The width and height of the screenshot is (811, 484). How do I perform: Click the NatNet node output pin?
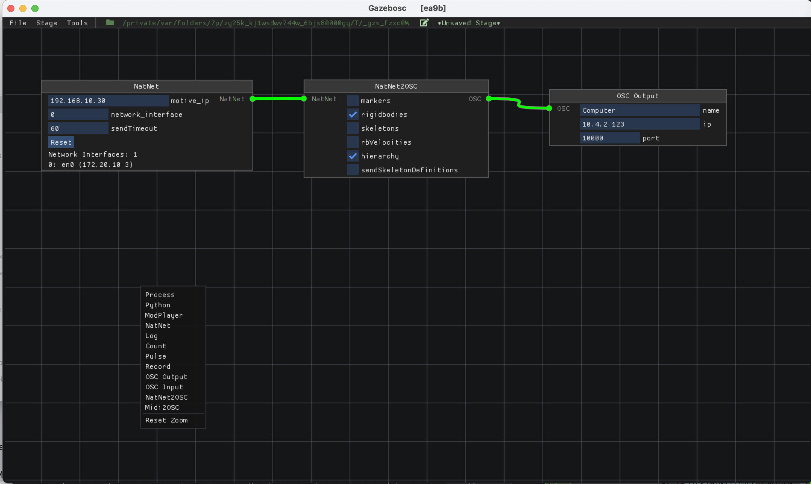point(252,99)
